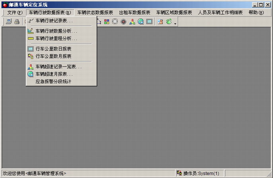
Task: Close the 邮通车辆定位系统 window
Action: point(268,5)
